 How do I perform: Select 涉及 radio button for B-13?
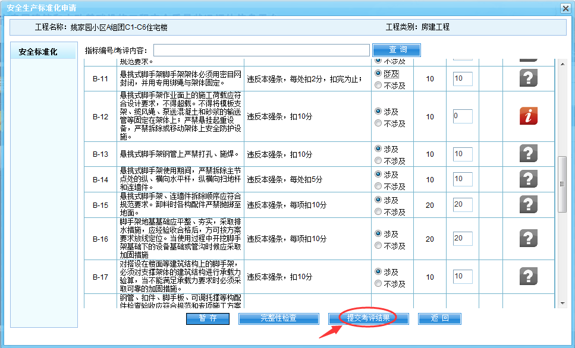point(378,149)
